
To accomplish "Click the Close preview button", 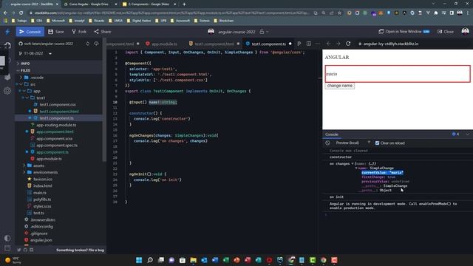I will (446, 31).
